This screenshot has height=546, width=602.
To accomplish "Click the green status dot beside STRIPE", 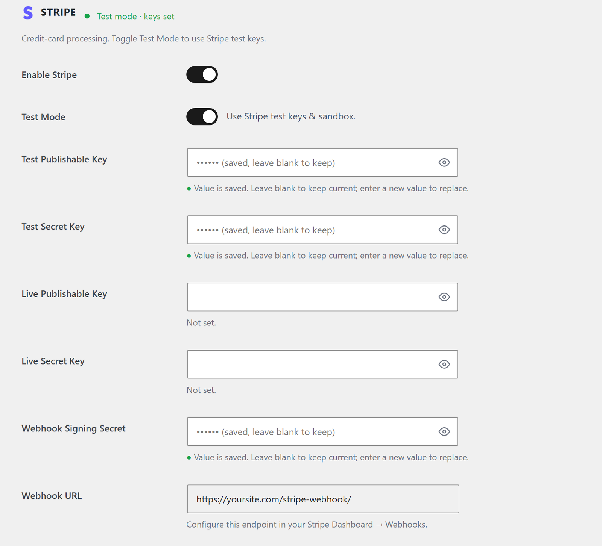I will pos(87,16).
